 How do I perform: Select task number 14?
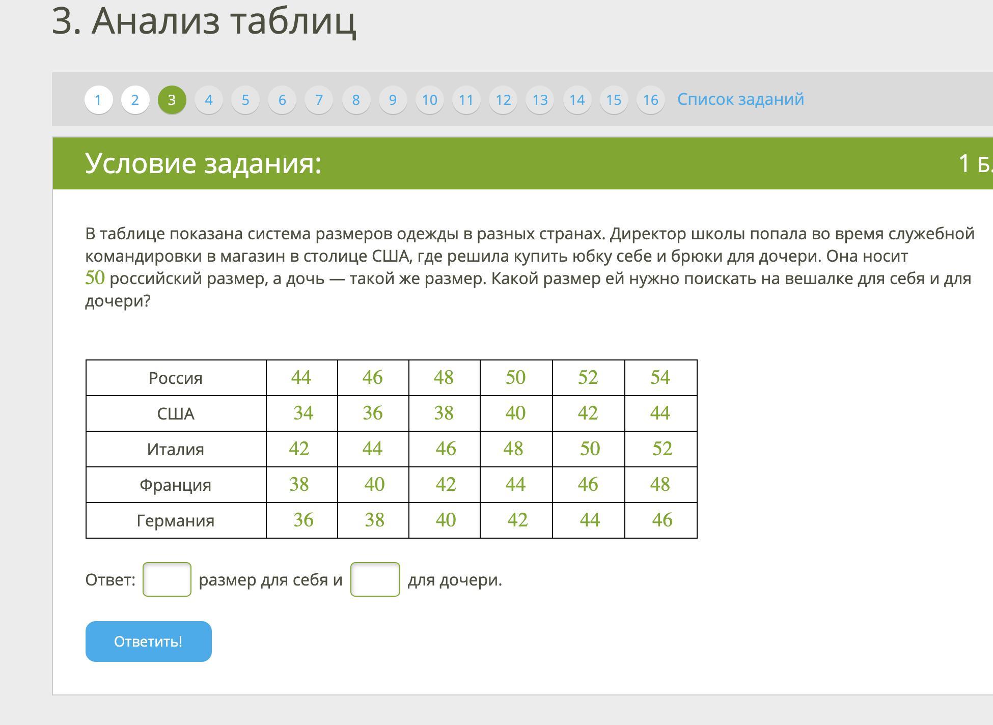(x=577, y=100)
